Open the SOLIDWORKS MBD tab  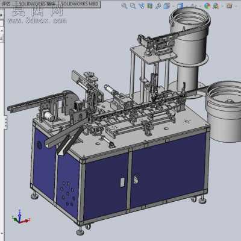(x=80, y=4)
